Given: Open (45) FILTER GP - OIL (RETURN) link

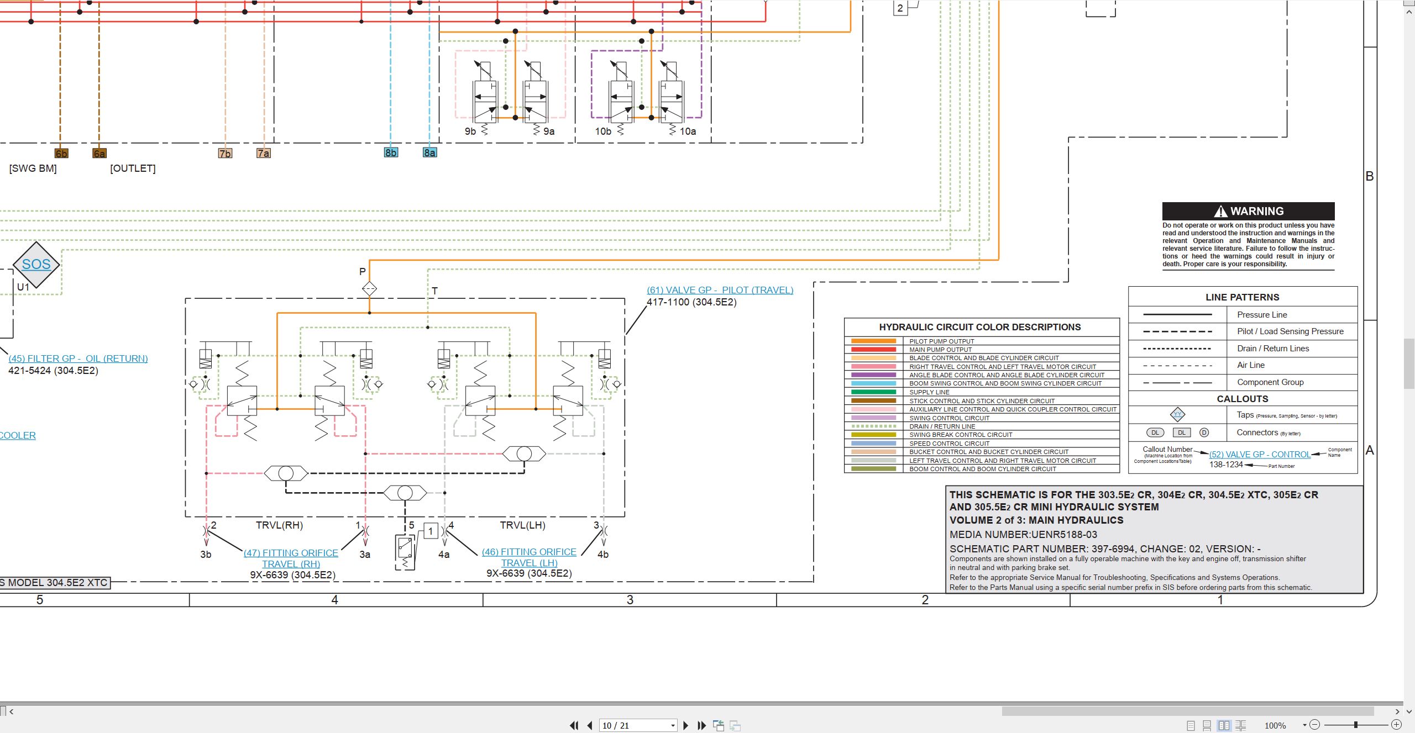Looking at the screenshot, I should (x=78, y=358).
